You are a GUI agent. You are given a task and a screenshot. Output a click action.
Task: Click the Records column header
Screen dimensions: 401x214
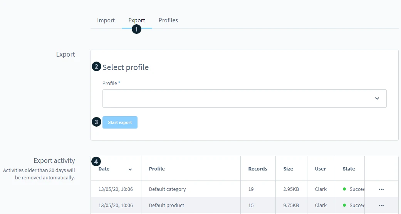[258, 169]
